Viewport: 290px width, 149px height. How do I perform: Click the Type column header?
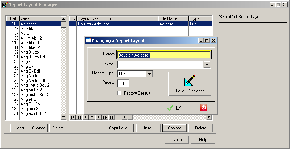coord(200,18)
